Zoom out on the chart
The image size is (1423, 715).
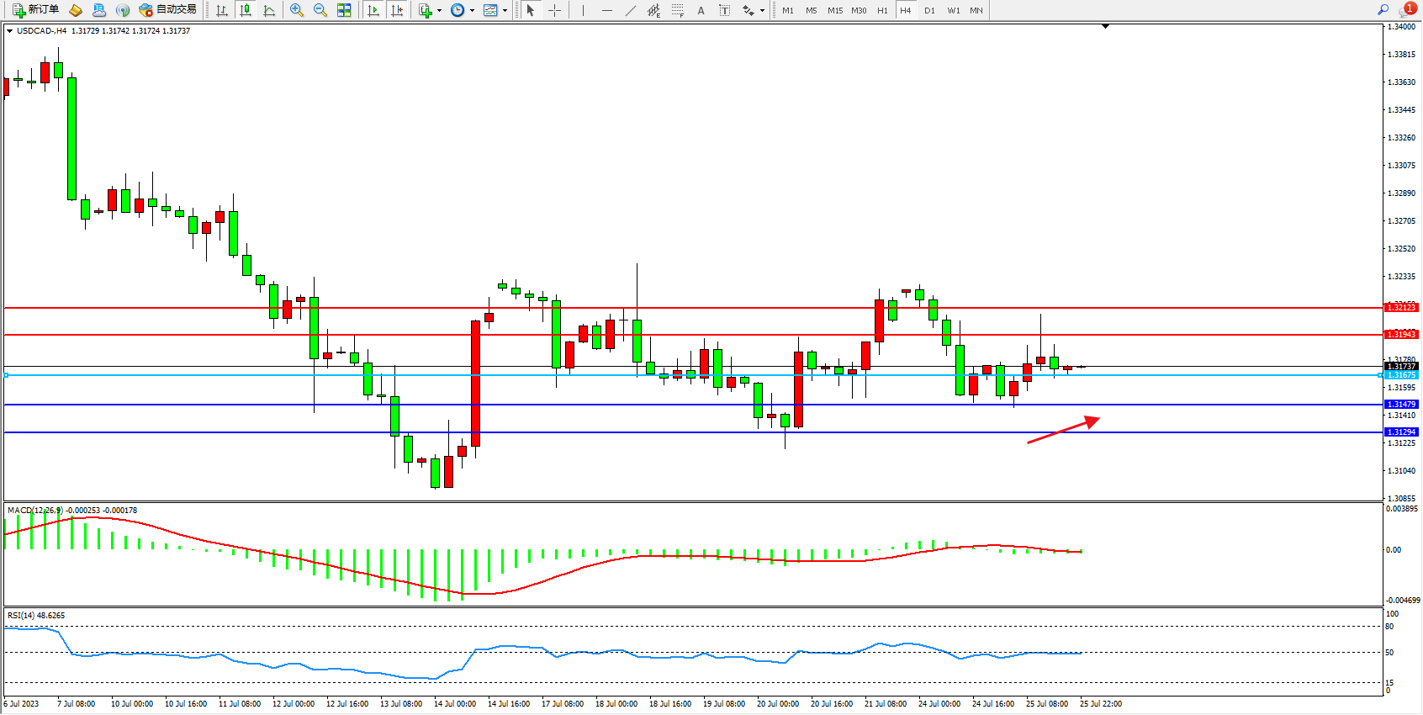(320, 10)
